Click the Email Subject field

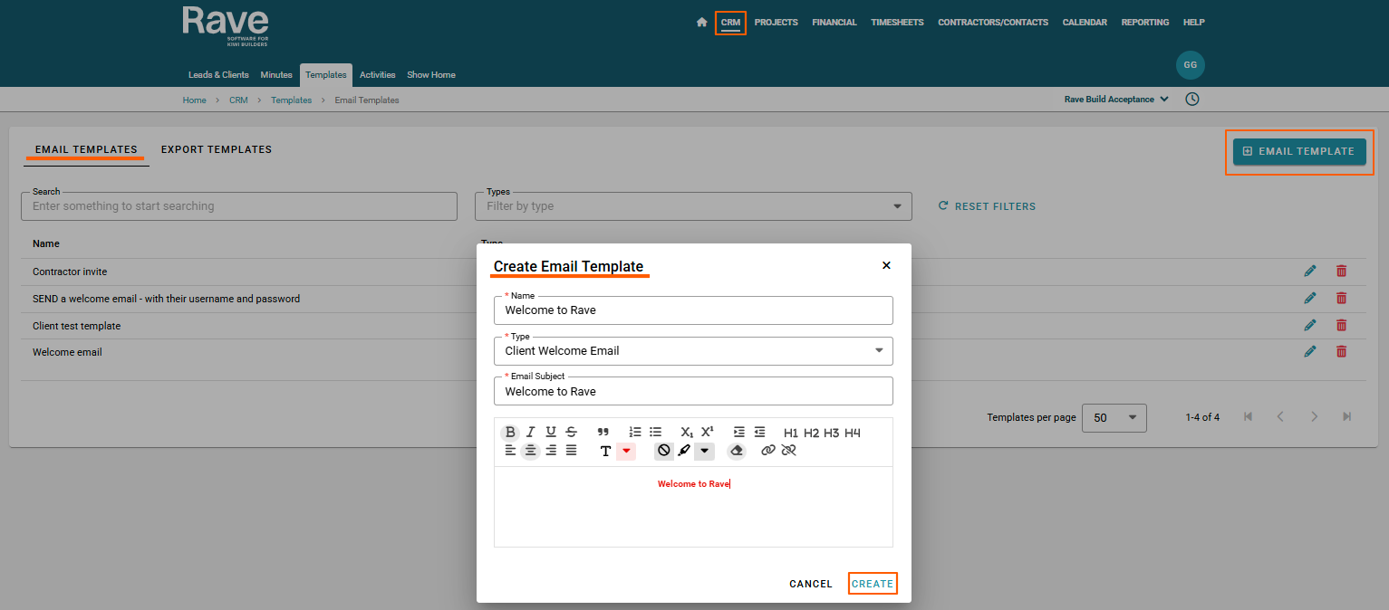coord(693,391)
